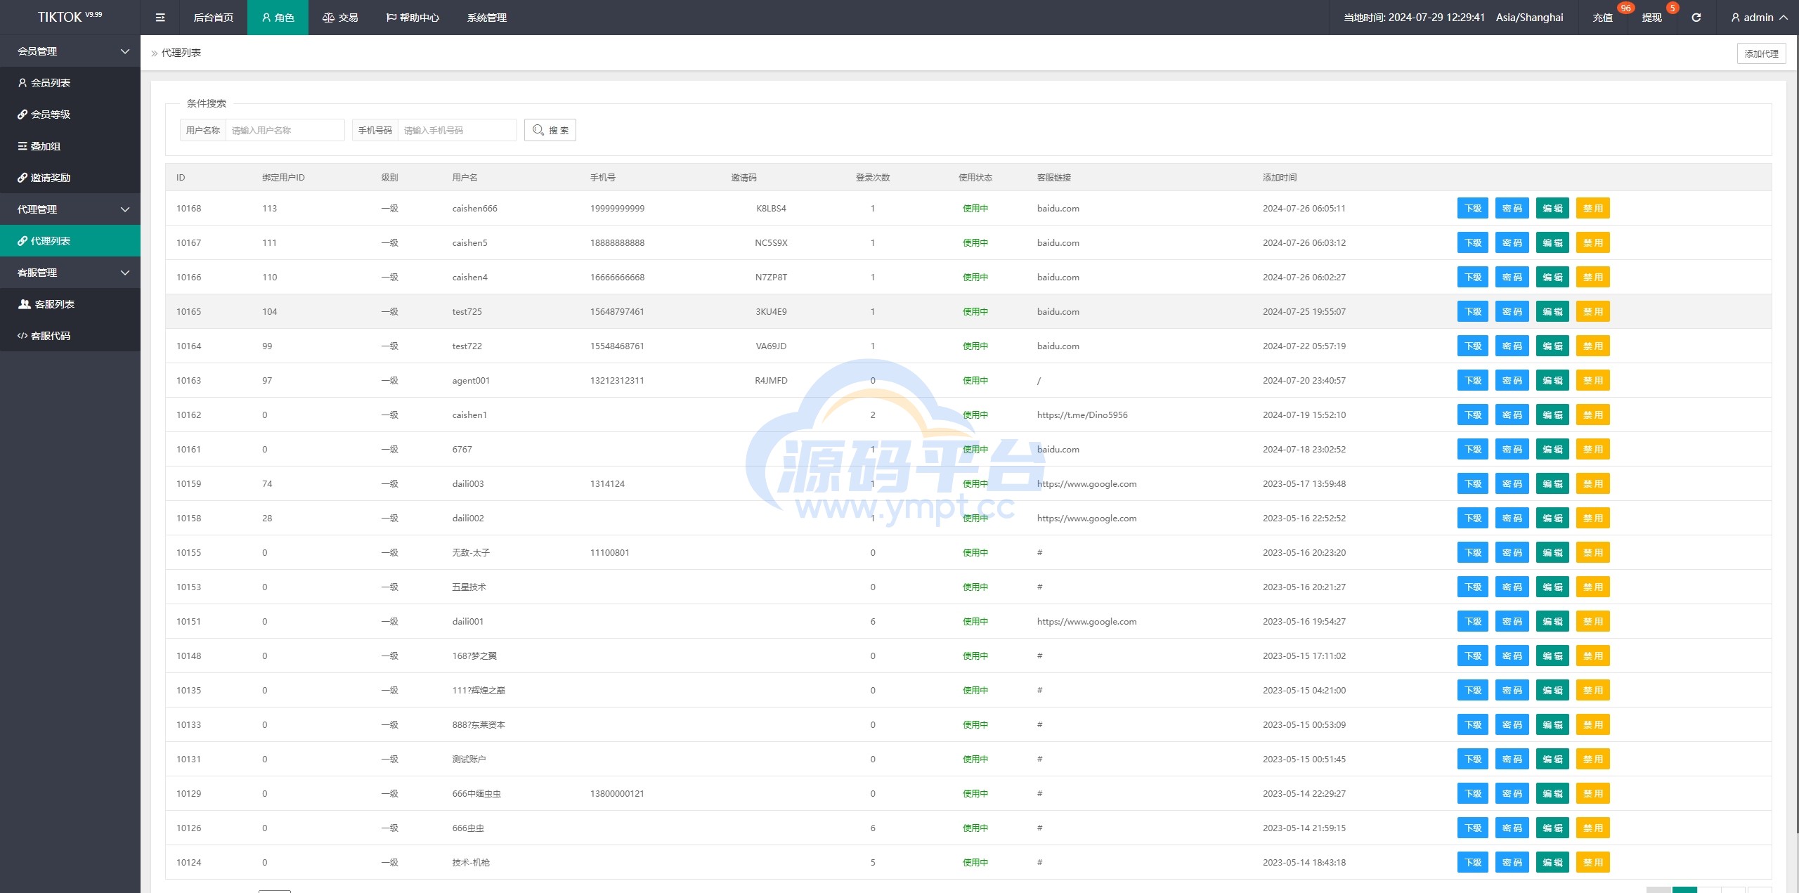Click 禁用 for 666虫虫
The width and height of the screenshot is (1799, 893).
pyautogui.click(x=1593, y=828)
